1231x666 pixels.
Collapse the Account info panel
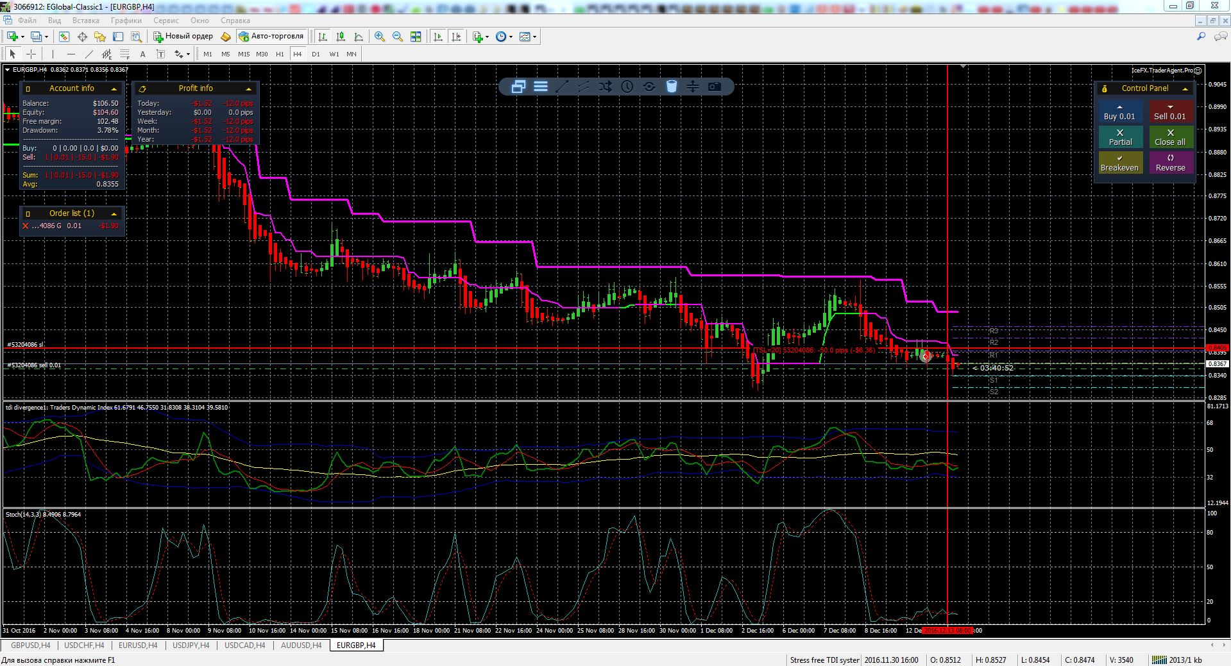(x=114, y=88)
